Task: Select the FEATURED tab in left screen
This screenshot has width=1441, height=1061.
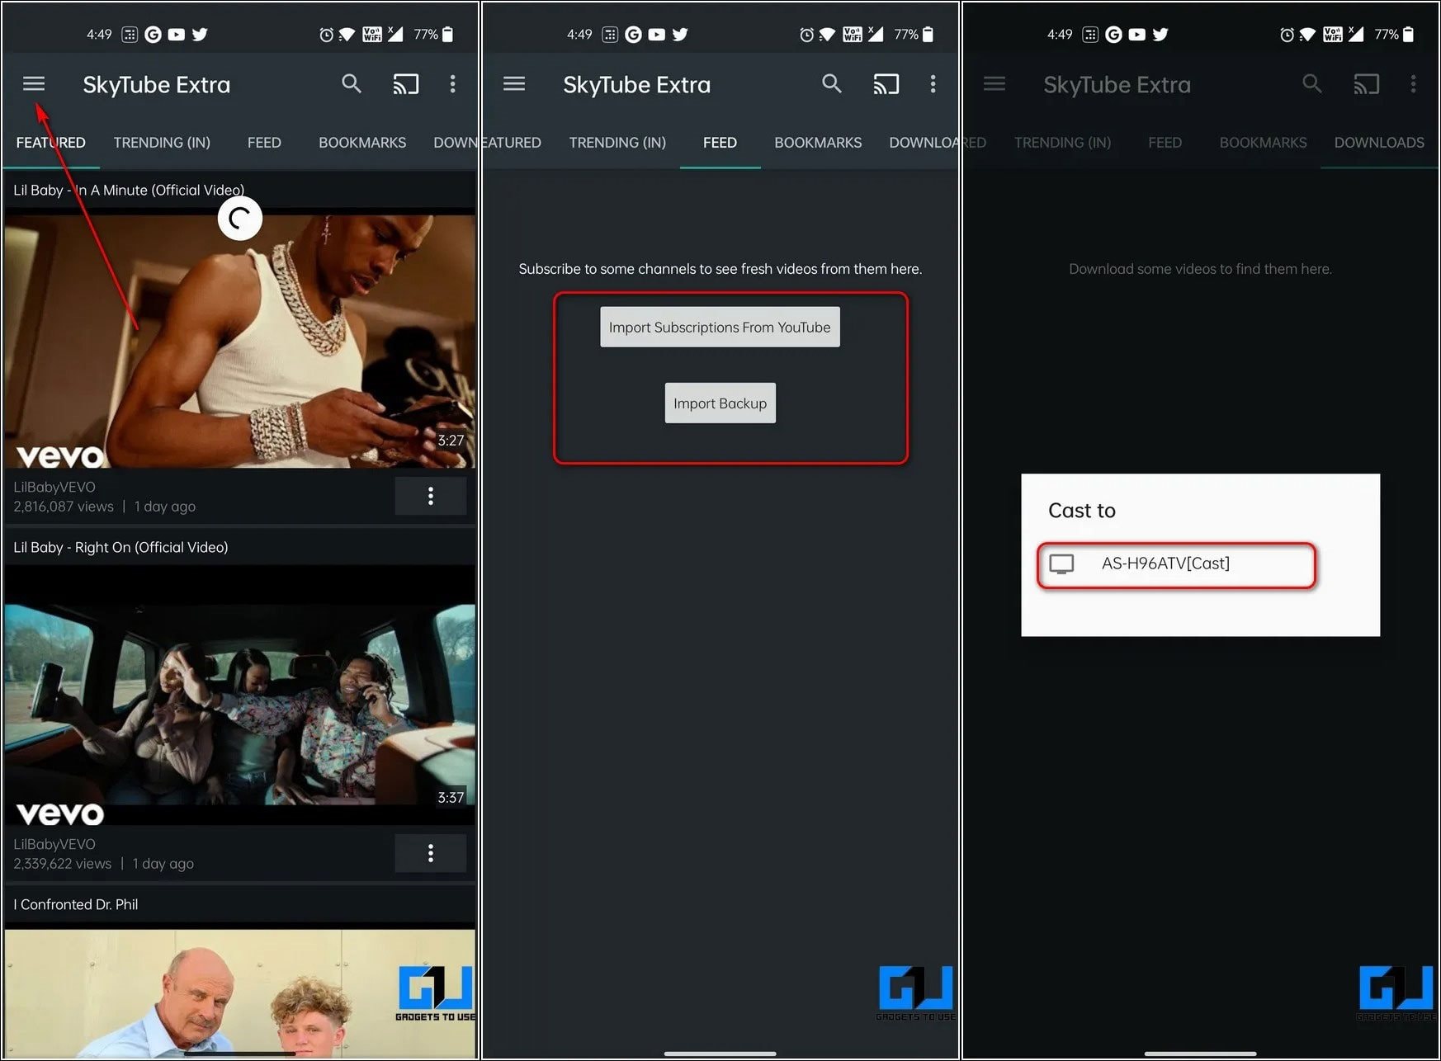Action: tap(50, 143)
